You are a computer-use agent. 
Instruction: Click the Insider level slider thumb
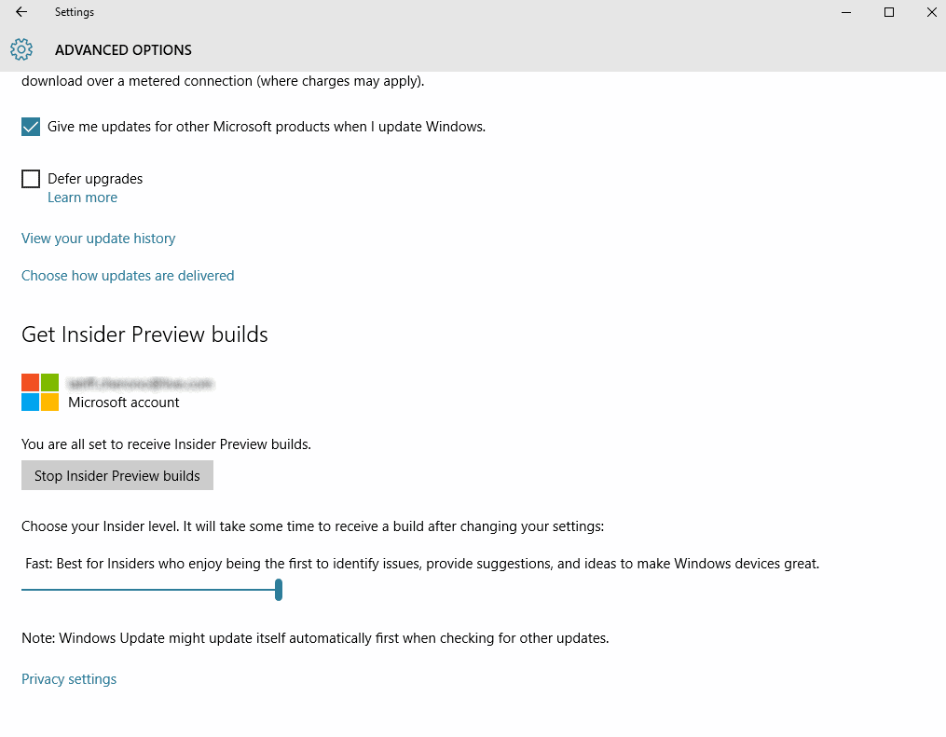point(279,589)
